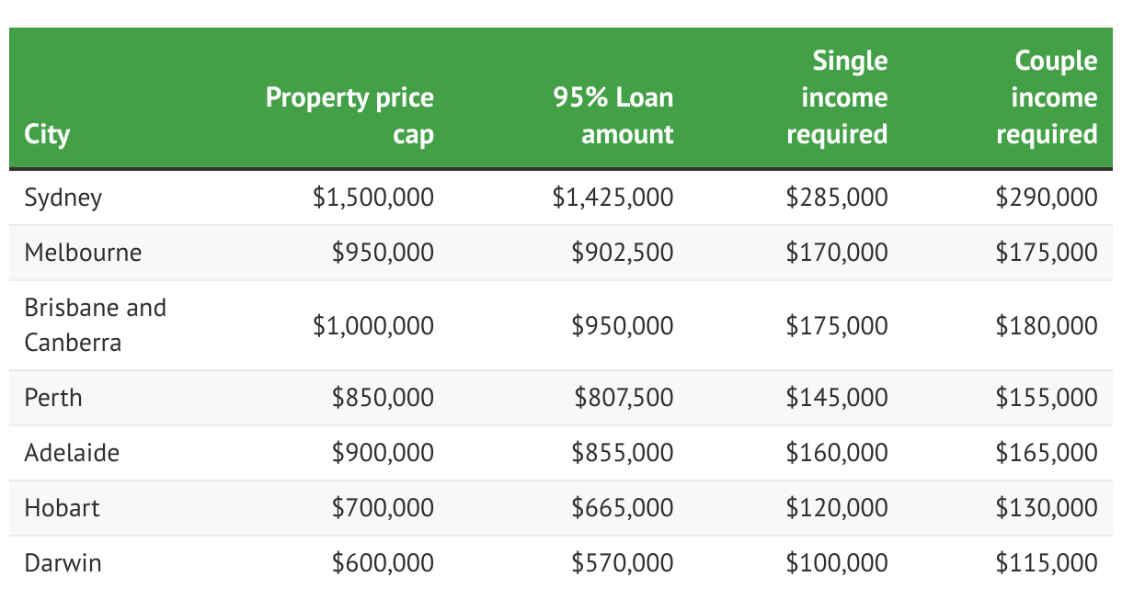Screen dimensions: 1122x599
Task: Click Sydney's $290,000 couple income value
Action: pos(1047,198)
